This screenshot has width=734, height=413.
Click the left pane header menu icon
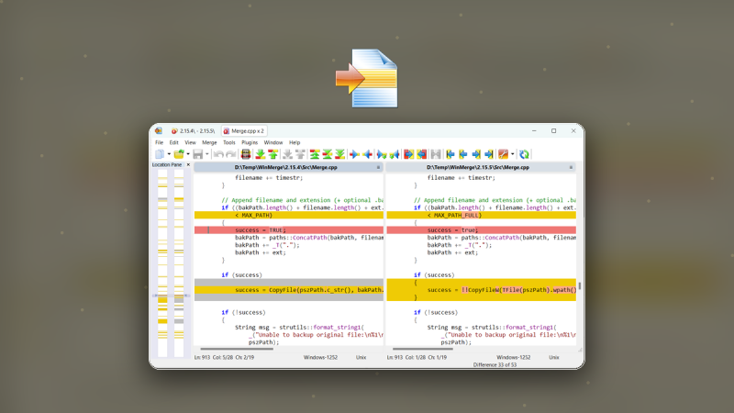point(378,167)
